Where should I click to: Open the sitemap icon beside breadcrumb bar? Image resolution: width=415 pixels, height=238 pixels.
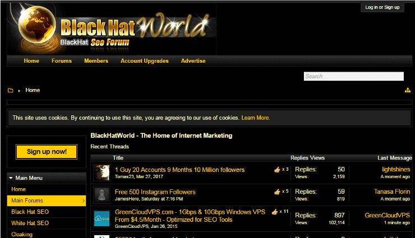(x=407, y=90)
